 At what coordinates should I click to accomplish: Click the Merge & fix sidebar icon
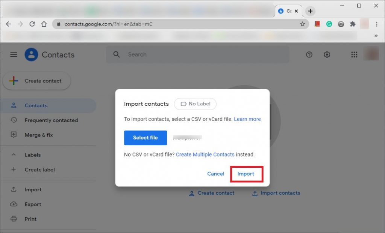(x=14, y=135)
